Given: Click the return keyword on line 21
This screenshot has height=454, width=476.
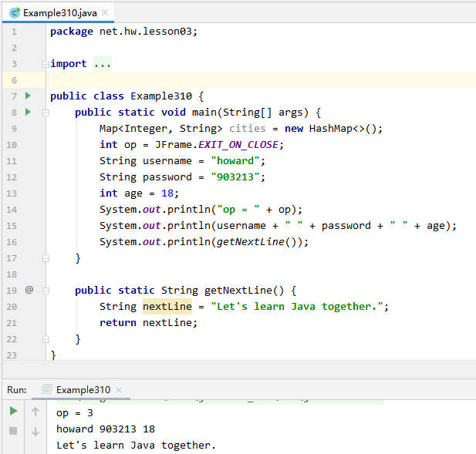Looking at the screenshot, I should [118, 323].
